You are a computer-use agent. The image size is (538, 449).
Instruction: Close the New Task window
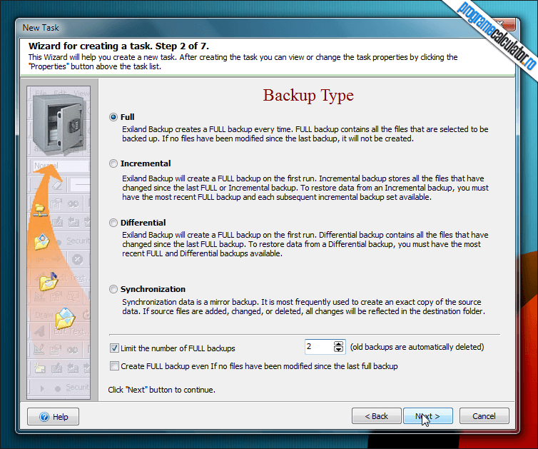[x=503, y=26]
